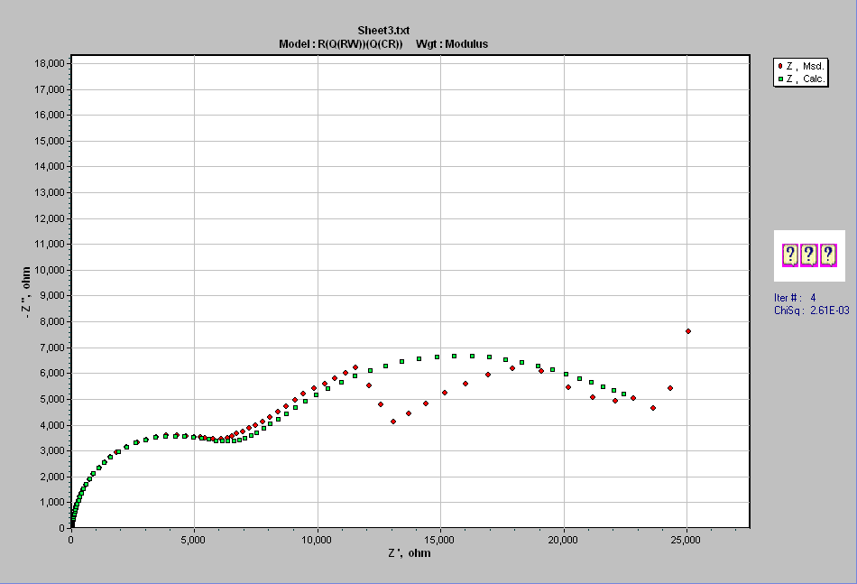Click the 'Iter # : 4' readout
857x584 pixels.
(795, 298)
